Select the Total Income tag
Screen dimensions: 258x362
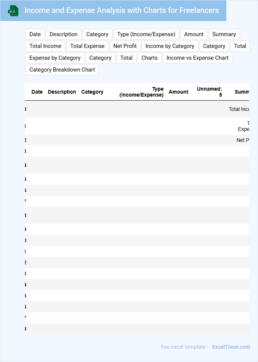(x=45, y=46)
